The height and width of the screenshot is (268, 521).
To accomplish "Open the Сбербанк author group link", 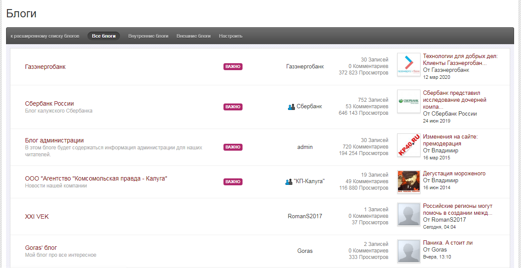I will click(x=309, y=107).
